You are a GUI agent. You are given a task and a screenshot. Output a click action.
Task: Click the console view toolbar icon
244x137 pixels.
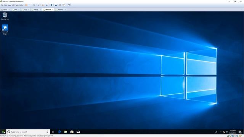(69, 5)
